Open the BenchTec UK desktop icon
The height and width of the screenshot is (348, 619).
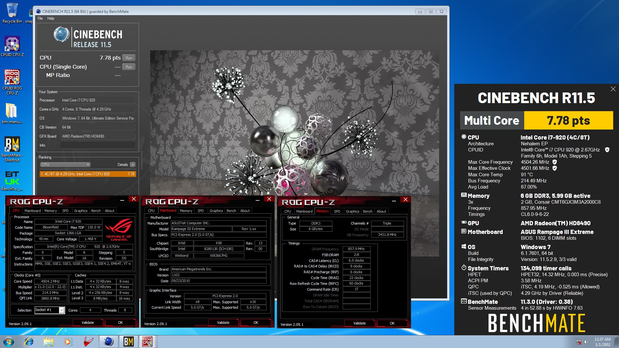pyautogui.click(x=12, y=180)
